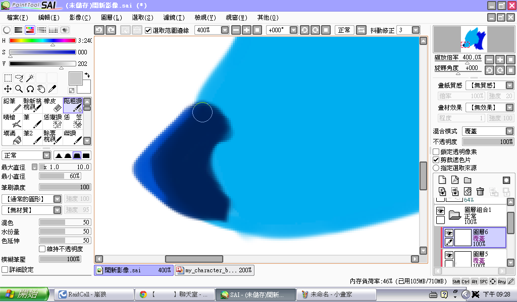517x302 pixels.
Task: Open the 濾鏡(T) menu
Action: pyautogui.click(x=174, y=18)
